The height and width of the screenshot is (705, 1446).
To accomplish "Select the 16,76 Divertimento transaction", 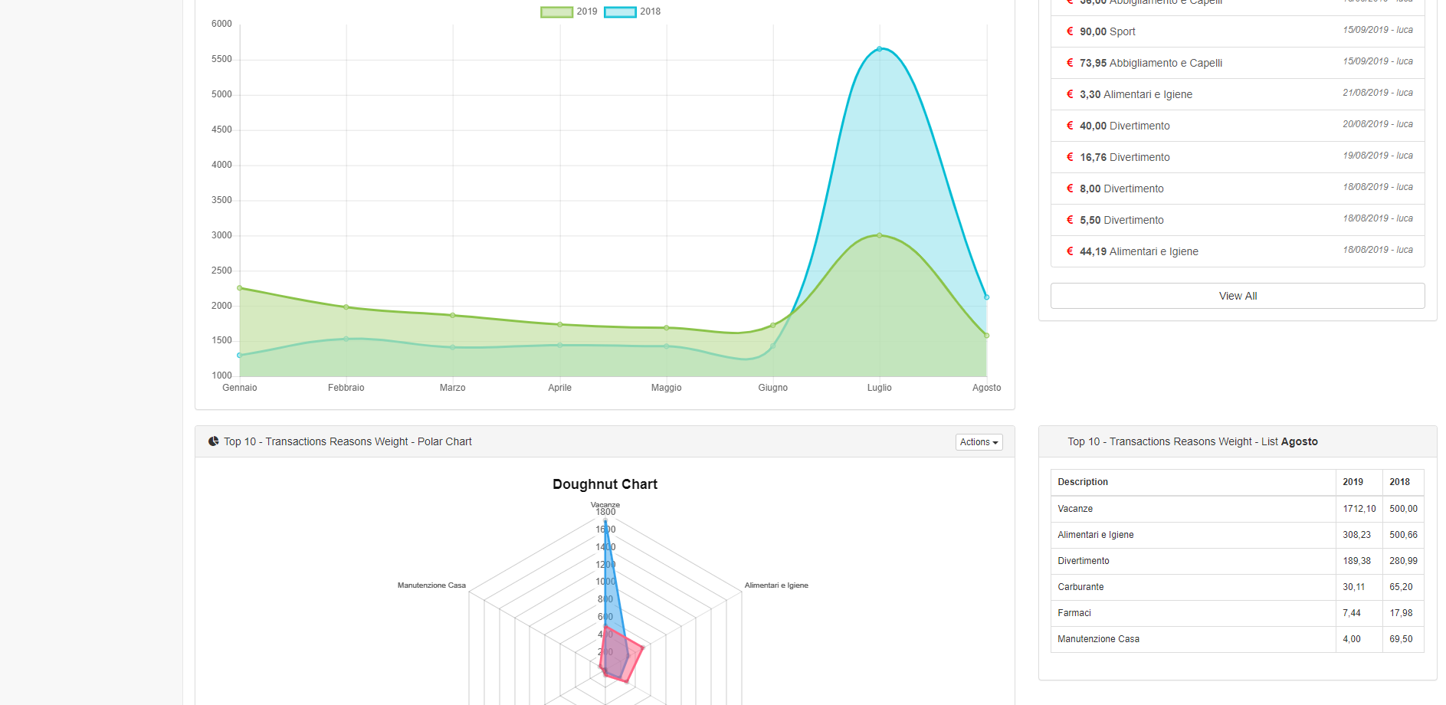I will (1238, 157).
